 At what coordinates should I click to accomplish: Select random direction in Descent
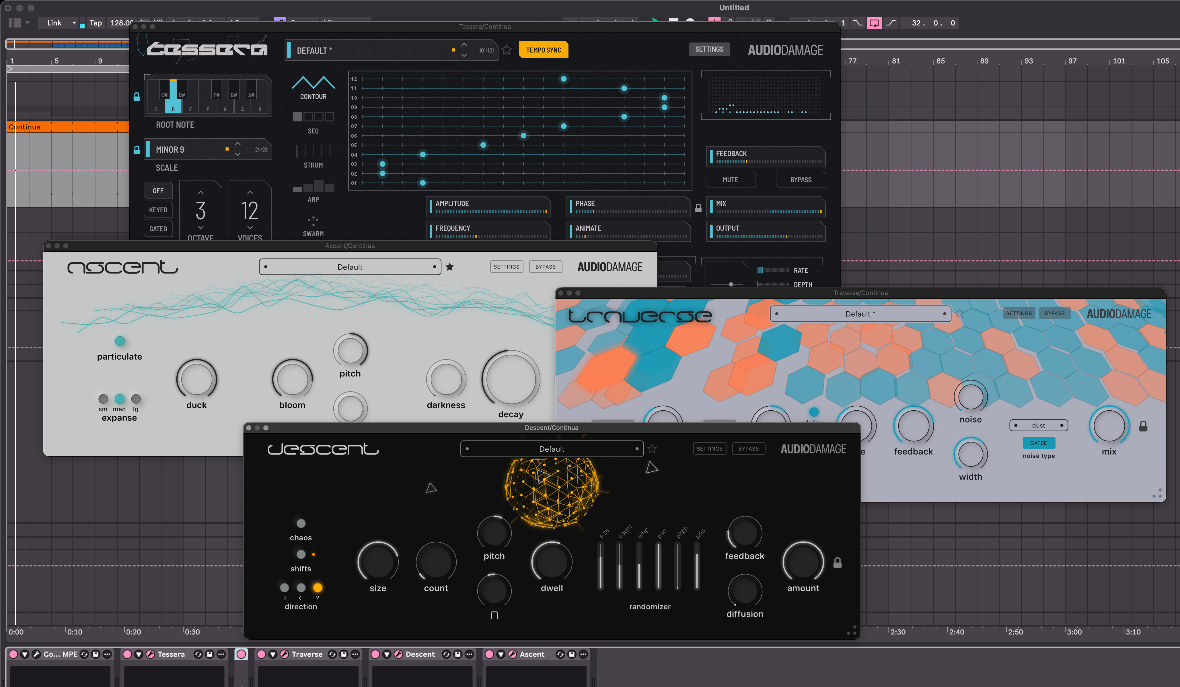(318, 588)
